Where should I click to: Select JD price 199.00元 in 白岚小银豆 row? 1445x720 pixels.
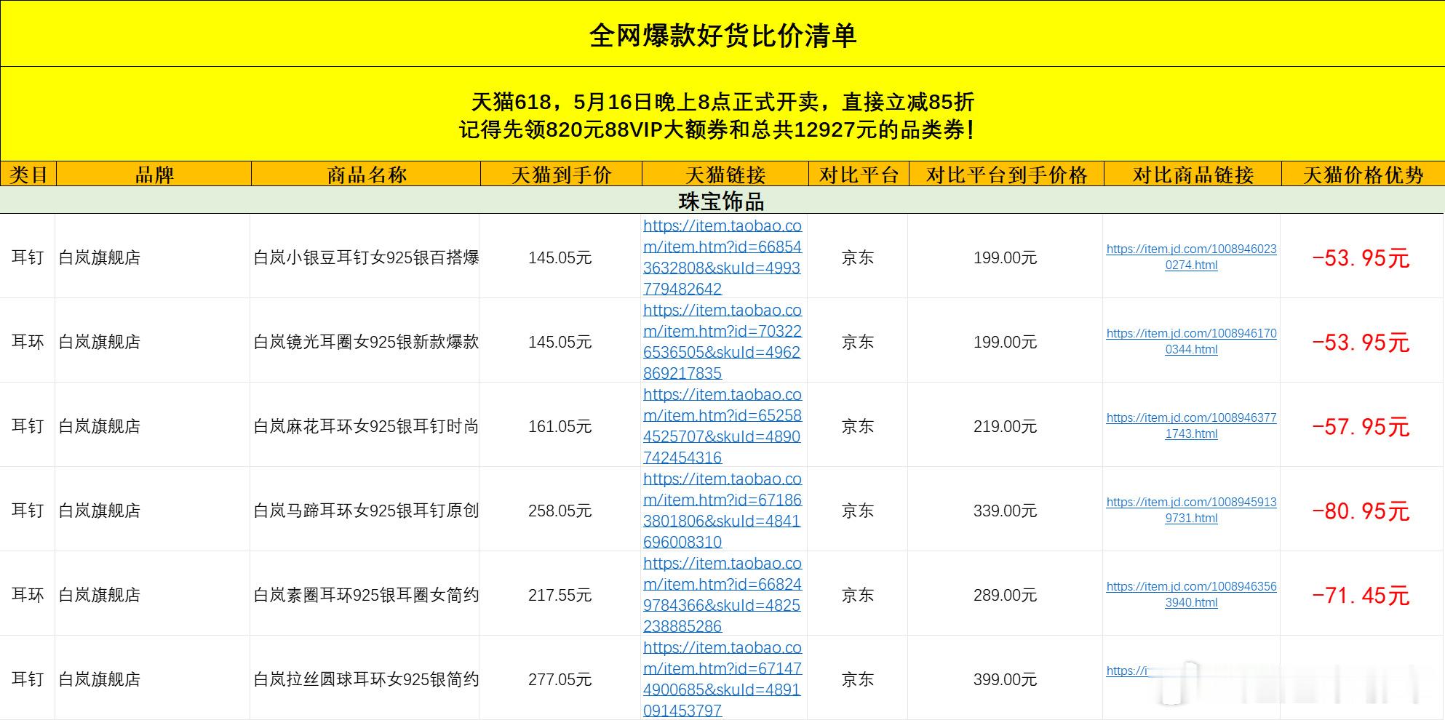click(1005, 257)
